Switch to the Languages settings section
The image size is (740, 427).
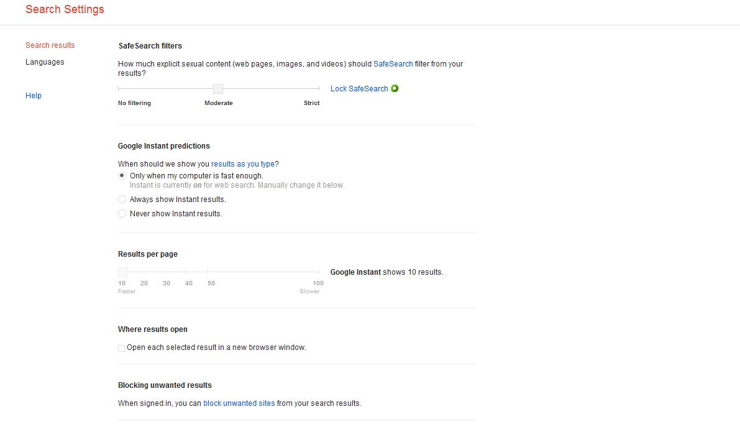45,62
